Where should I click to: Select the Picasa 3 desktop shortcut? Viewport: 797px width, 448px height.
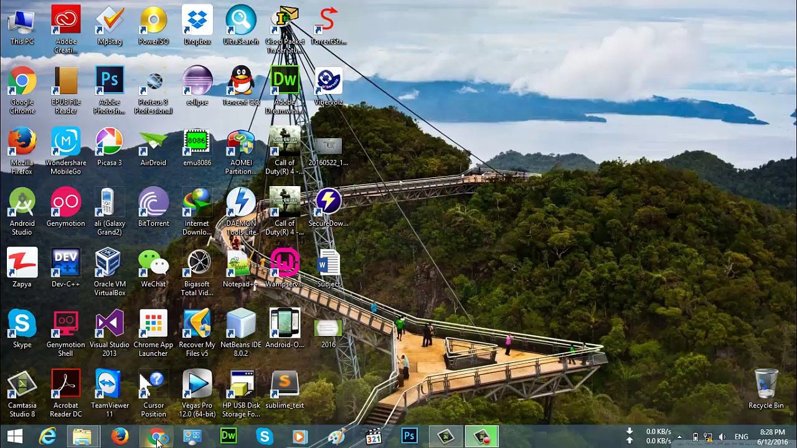(110, 147)
